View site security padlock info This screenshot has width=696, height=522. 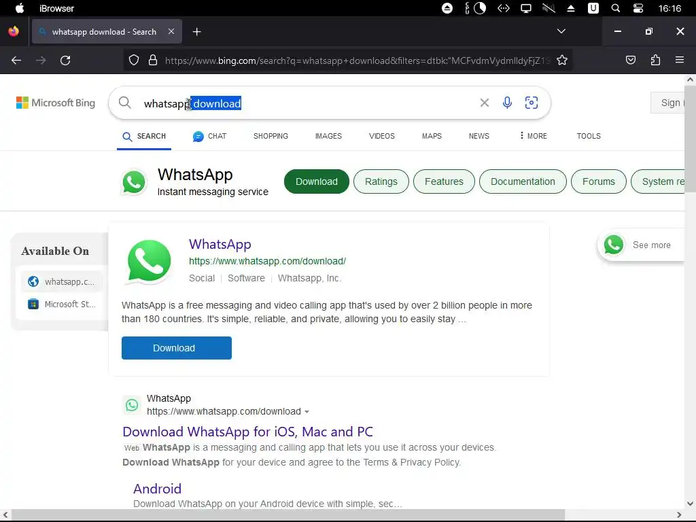coord(153,60)
